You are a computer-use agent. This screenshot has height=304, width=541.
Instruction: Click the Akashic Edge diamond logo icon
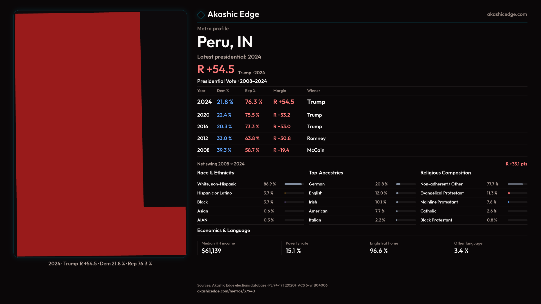(x=201, y=15)
